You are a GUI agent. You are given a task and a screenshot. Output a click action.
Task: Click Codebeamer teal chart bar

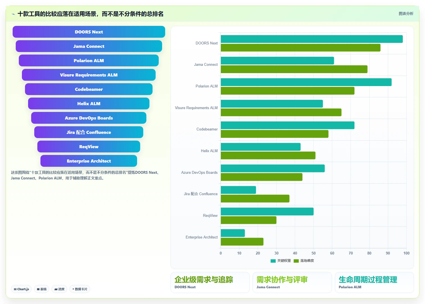pos(288,125)
